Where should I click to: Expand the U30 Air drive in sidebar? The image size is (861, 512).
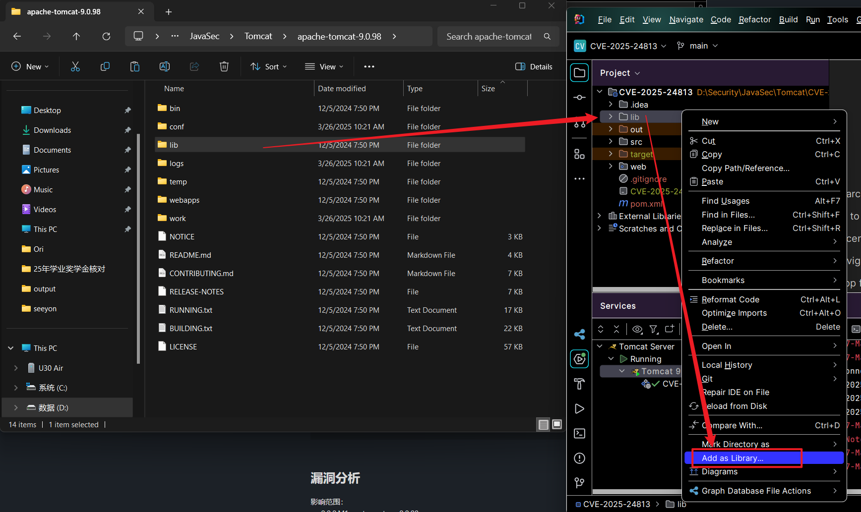click(x=16, y=368)
